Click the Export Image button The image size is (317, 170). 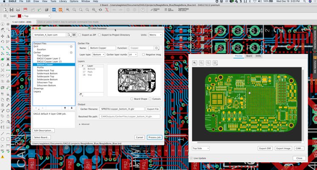point(283,148)
